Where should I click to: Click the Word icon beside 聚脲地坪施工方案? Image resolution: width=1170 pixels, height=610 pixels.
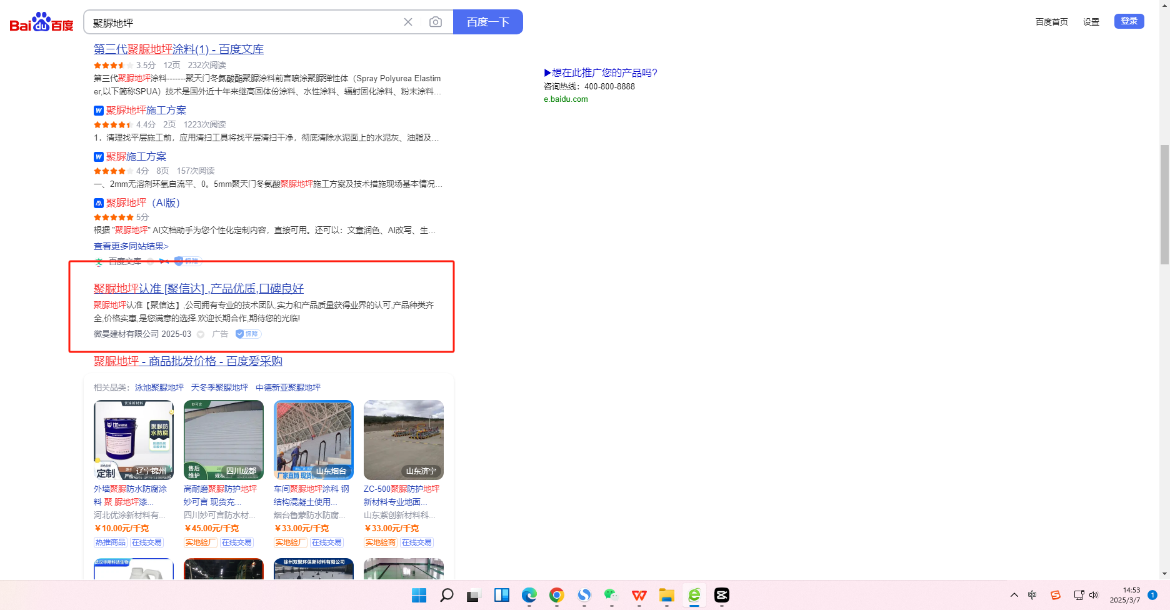99,111
